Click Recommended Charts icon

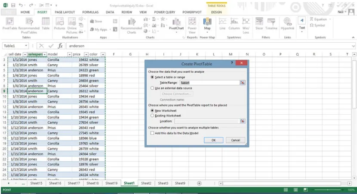(x=131, y=25)
